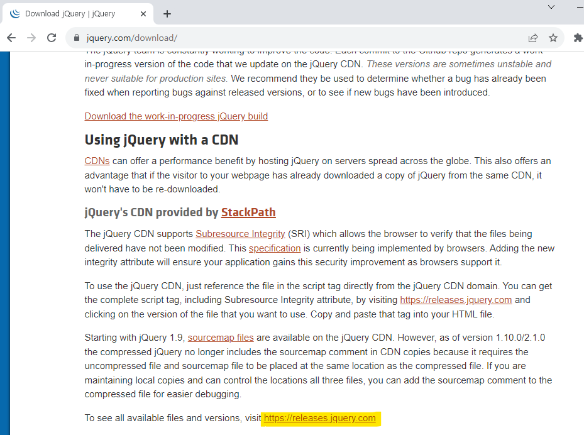This screenshot has height=435, width=584.
Task: Click the text 'won't have to be re-downloaded.'
Action: [x=152, y=189]
